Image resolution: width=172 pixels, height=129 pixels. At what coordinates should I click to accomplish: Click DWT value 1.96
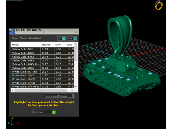[x=58, y=86]
